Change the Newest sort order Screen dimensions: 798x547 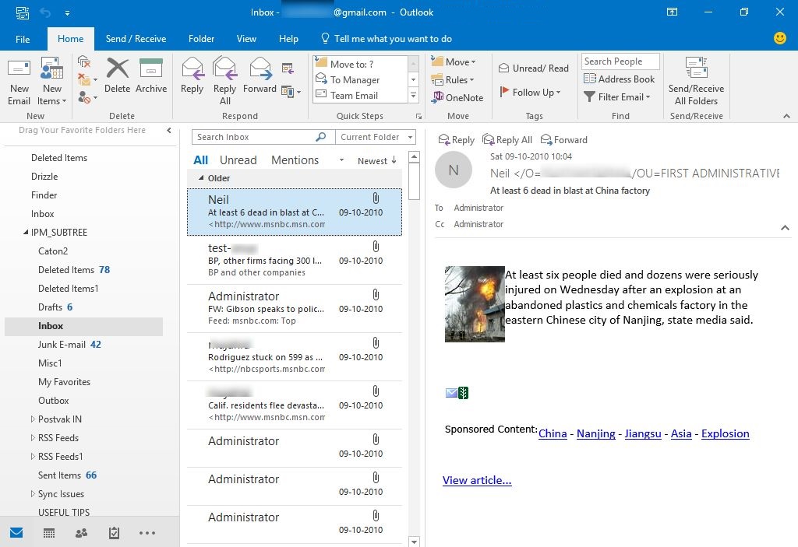[x=376, y=160]
